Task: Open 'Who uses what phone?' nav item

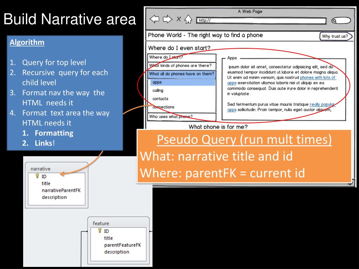Action: 182,117
